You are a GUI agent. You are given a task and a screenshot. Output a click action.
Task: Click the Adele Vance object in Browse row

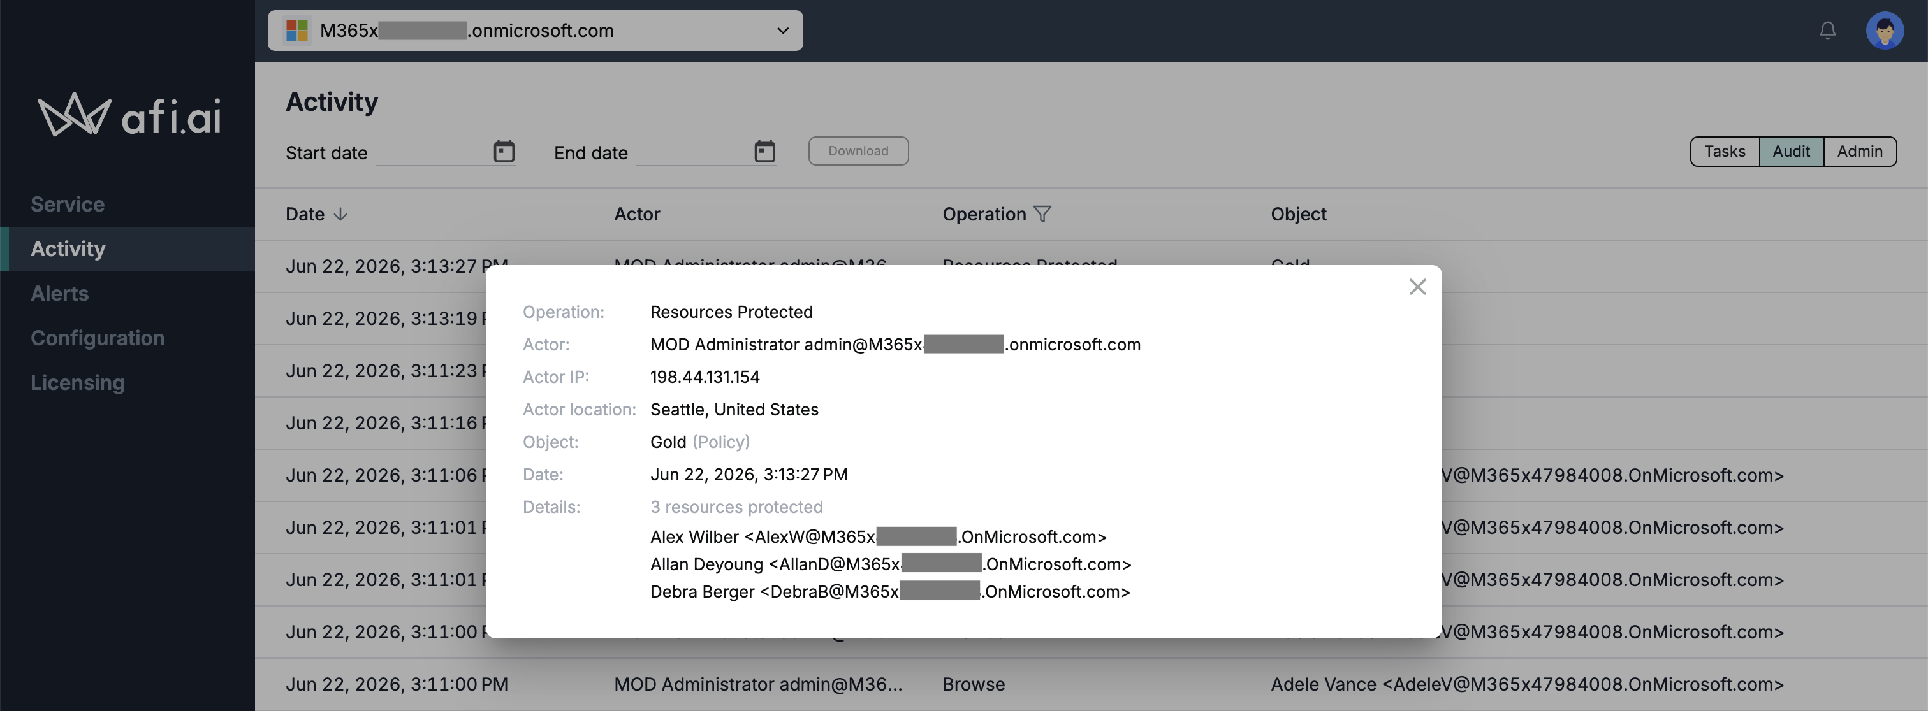(x=1527, y=684)
